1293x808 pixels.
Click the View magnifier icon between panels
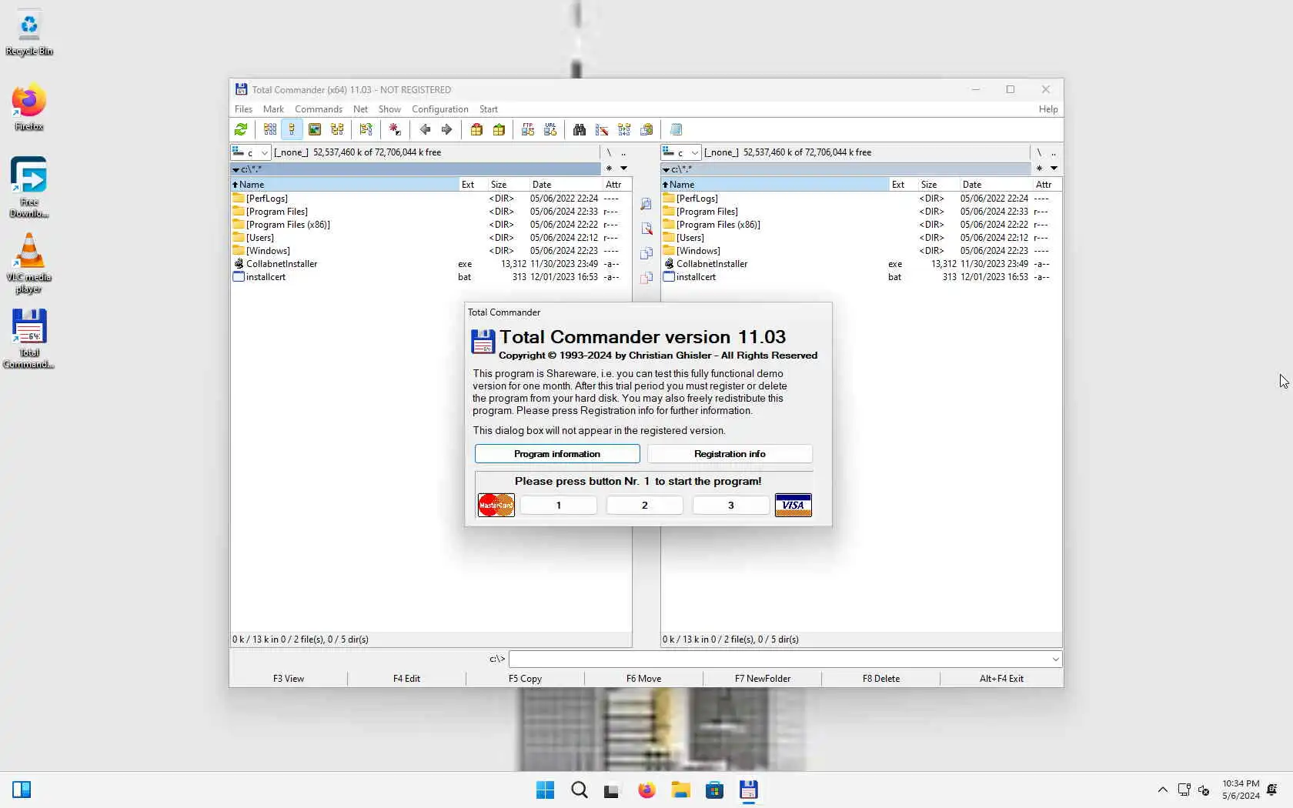[646, 204]
